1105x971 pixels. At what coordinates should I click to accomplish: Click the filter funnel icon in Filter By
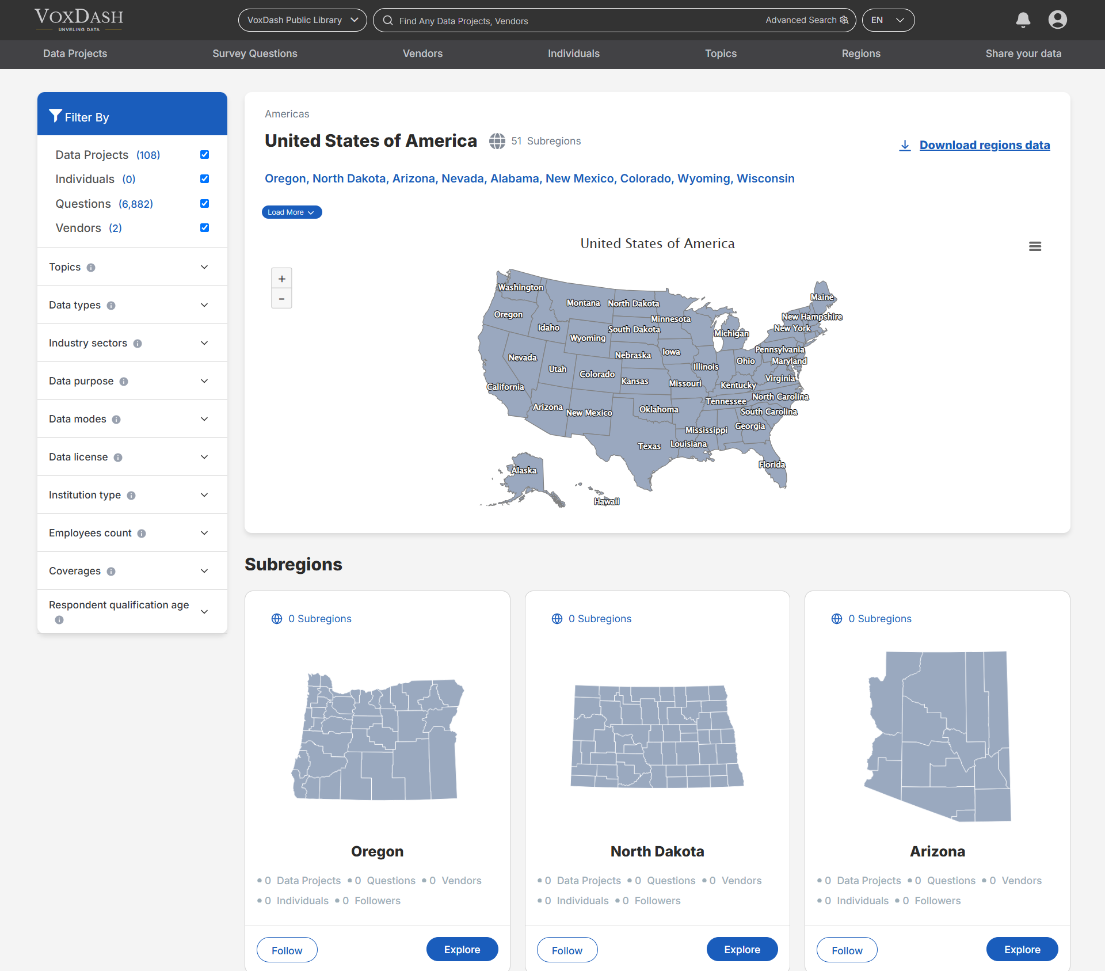[56, 116]
